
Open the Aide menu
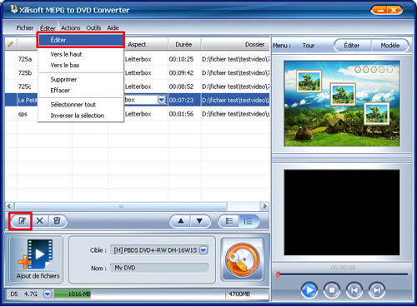113,28
